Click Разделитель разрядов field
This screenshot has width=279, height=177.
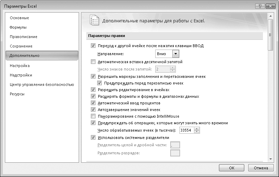pos(175,153)
